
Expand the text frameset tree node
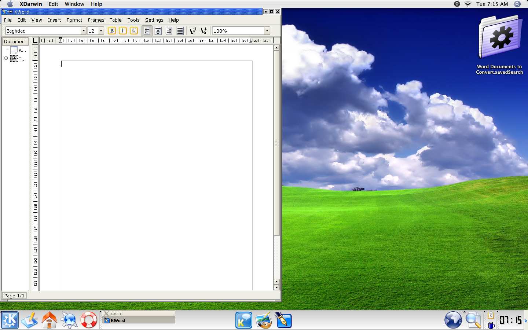pyautogui.click(x=6, y=58)
